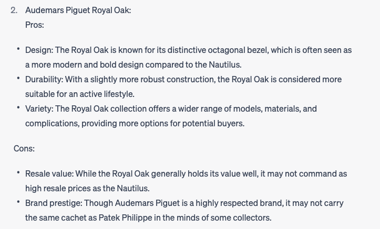Image resolution: width=380 pixels, height=229 pixels.
Task: Click the list number '2.'
Action: (14, 10)
